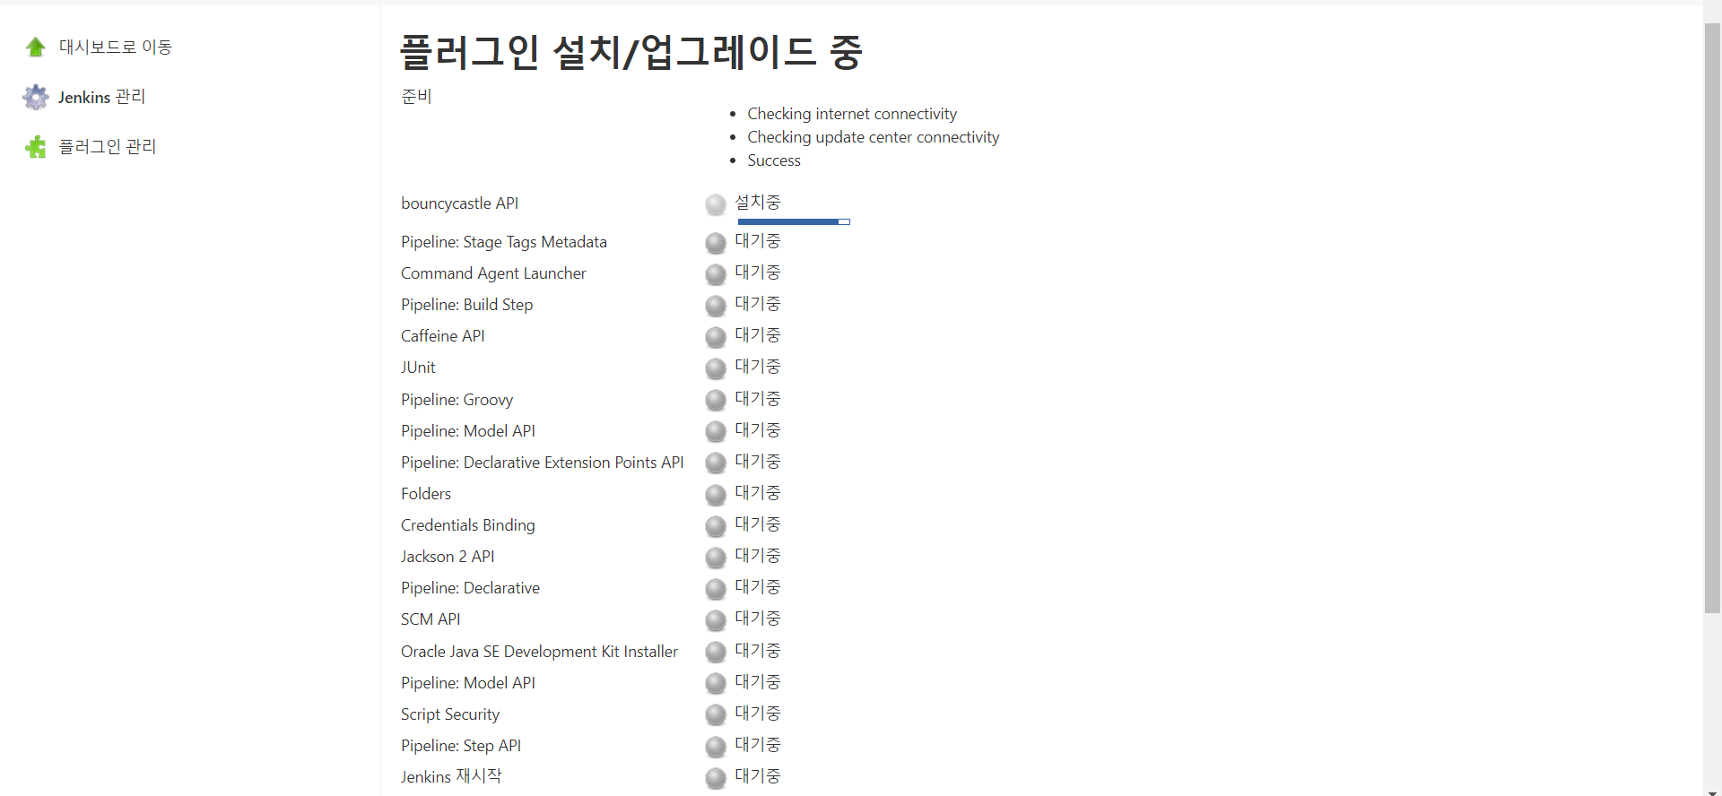Select the bouncycastle API plugin name
The height and width of the screenshot is (796, 1722).
point(459,203)
